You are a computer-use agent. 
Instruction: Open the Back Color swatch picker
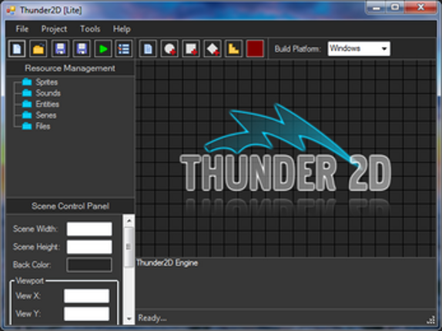click(89, 265)
